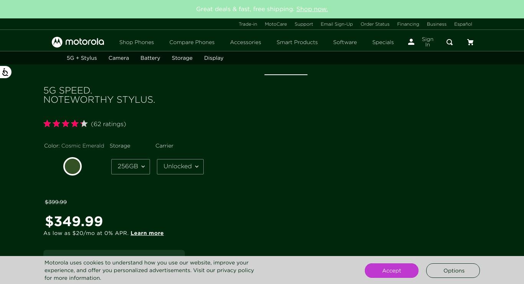Open Compare Phones menu

(192, 42)
